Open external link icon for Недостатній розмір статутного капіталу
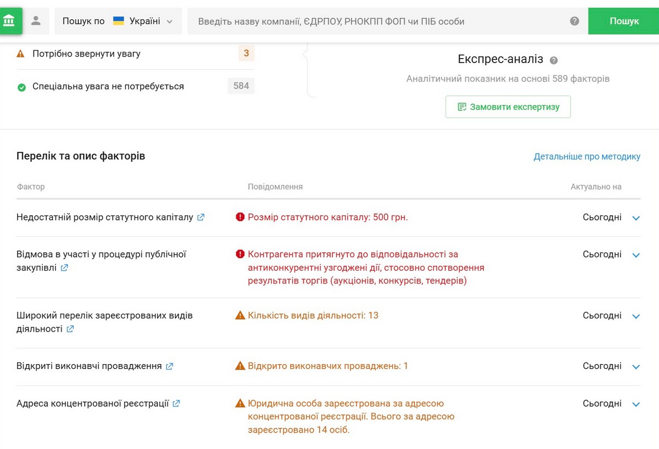 [x=201, y=217]
